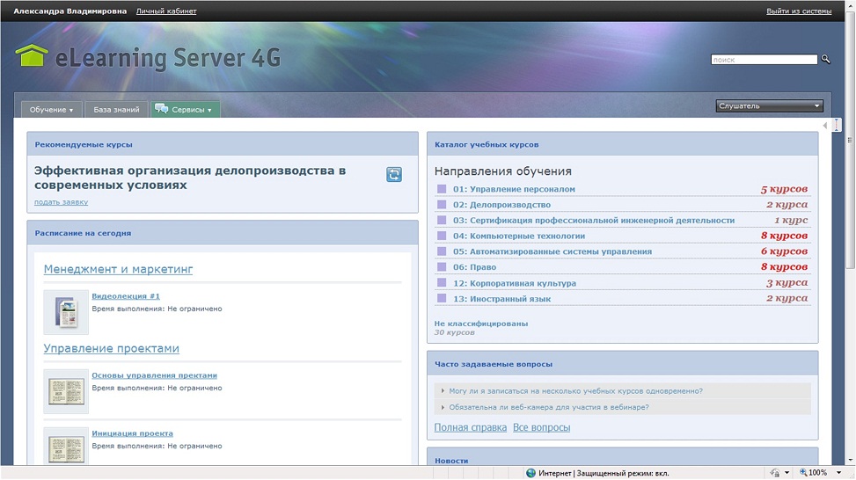This screenshot has width=856, height=480.
Task: Open the Видеолекция #1 thumbnail icon
Action: point(66,312)
